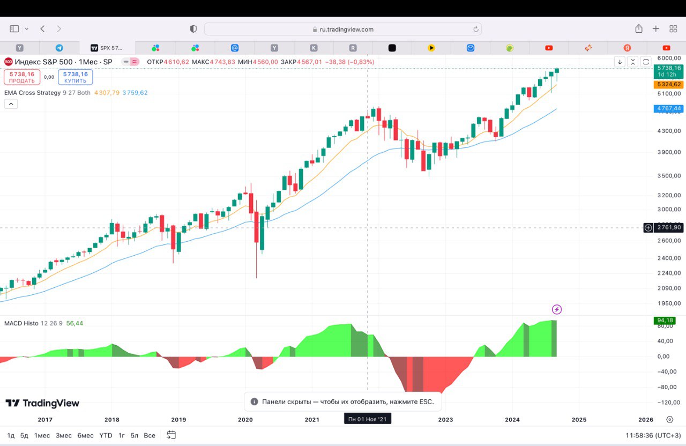Click the maximize chart frame icon
686x446 pixels.
click(646, 62)
